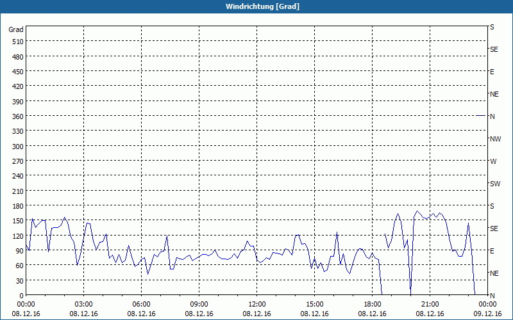Screen dimensions: 513x320
Task: Select compass label 'E' at the 90 level
Action: click(492, 251)
